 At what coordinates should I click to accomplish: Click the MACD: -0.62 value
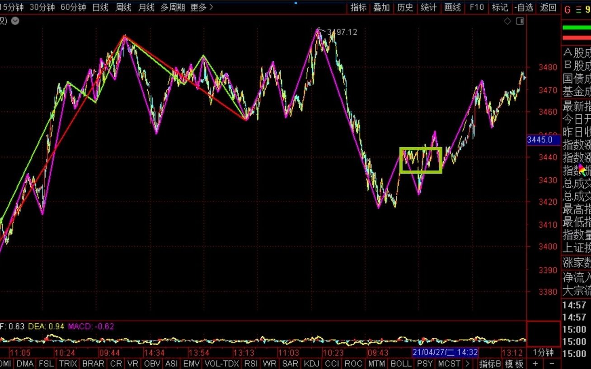pos(91,326)
